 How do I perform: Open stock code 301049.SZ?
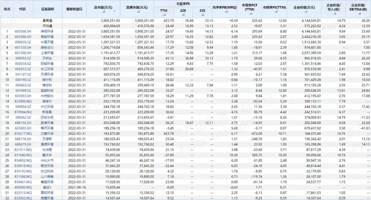click(x=23, y=90)
